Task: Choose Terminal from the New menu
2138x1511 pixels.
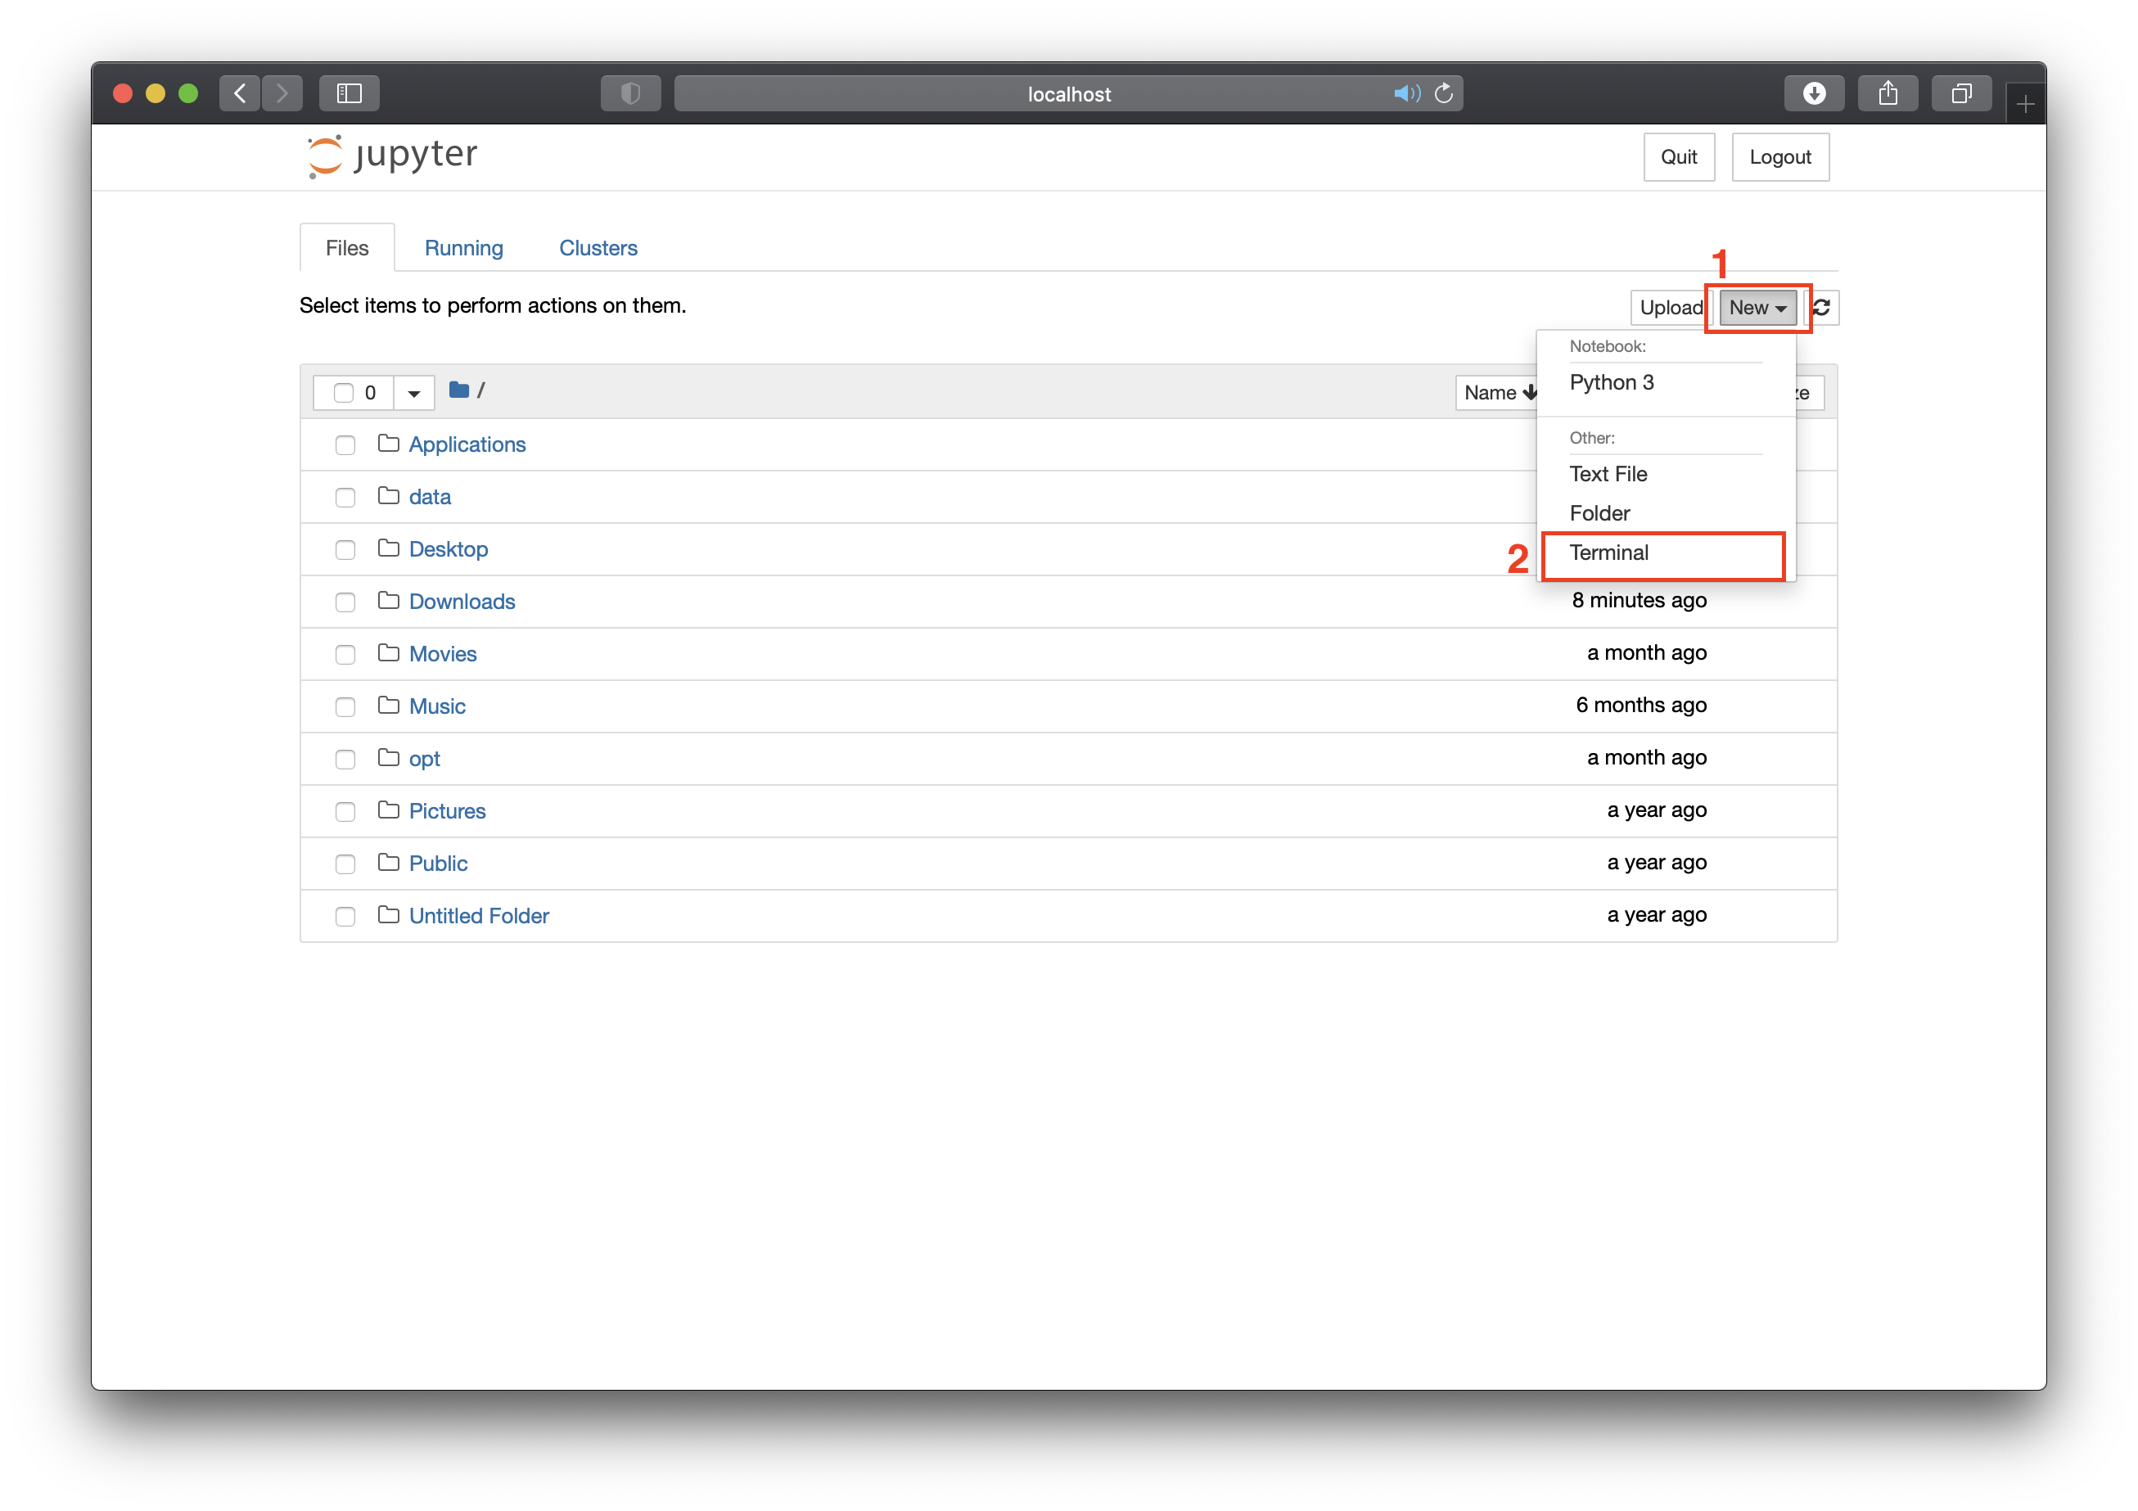Action: pyautogui.click(x=1608, y=553)
